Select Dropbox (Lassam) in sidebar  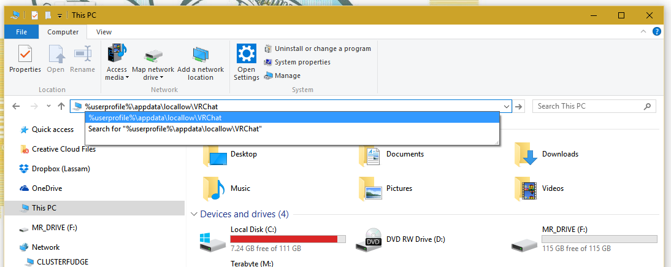click(55, 169)
